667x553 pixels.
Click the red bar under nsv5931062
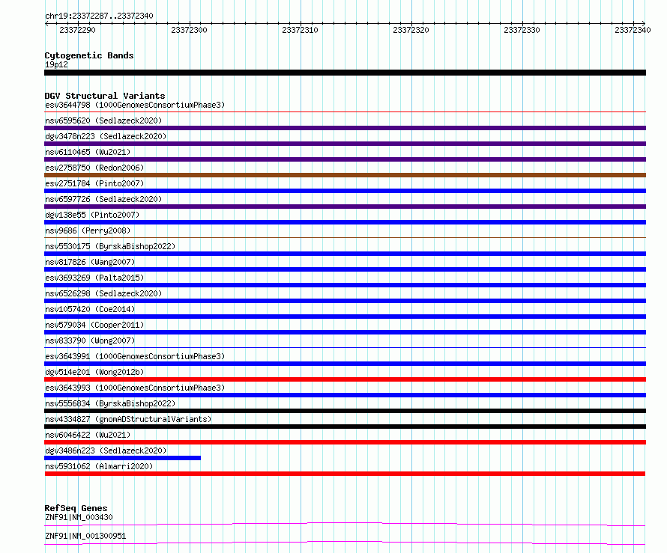pos(345,474)
